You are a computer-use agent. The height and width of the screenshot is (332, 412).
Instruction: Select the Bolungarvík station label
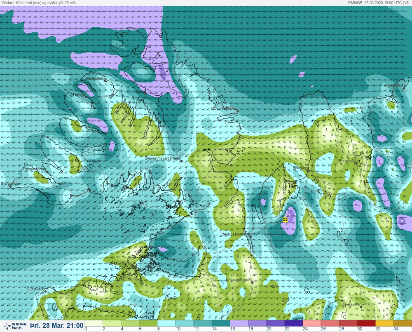click(x=94, y=78)
